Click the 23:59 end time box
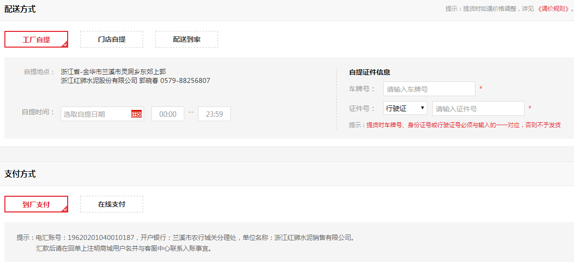Viewport: 574px width, 262px height. tap(214, 114)
